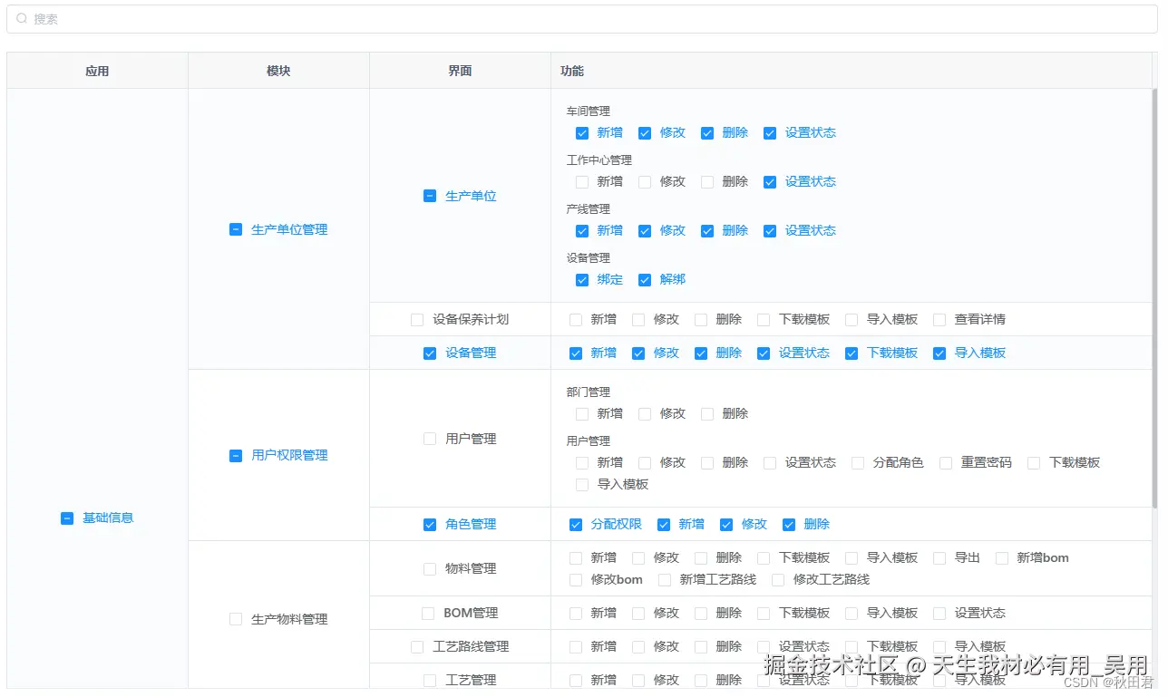Uncheck 解绑 under 设备管理
This screenshot has width=1168, height=697.
644,279
